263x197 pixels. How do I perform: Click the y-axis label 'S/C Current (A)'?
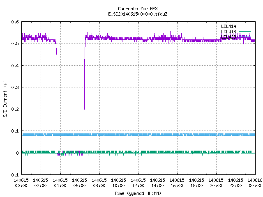[5, 98]
